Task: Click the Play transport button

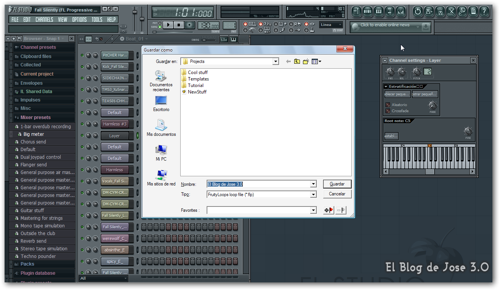Action: 168,25
